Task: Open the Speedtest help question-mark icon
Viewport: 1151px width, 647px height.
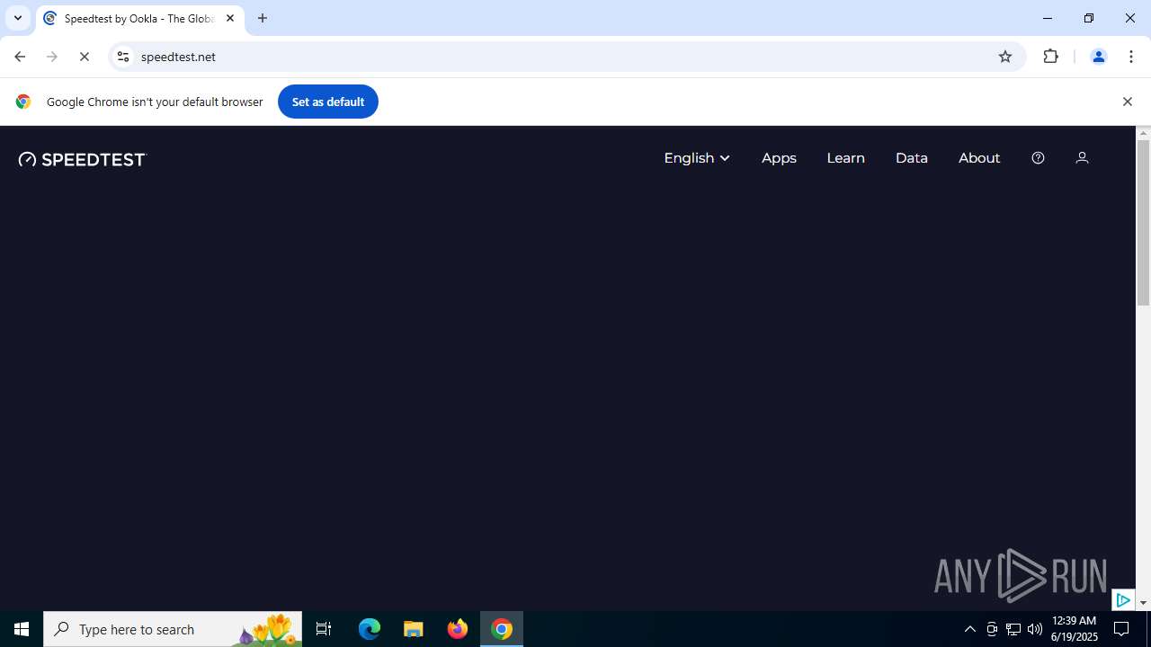Action: tap(1038, 158)
